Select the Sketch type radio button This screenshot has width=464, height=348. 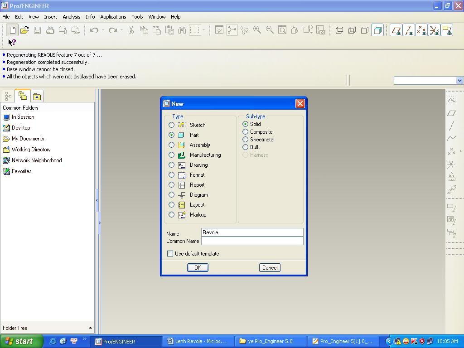pyautogui.click(x=171, y=125)
